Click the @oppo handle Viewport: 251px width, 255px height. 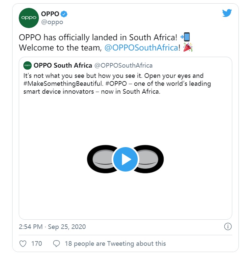52,22
